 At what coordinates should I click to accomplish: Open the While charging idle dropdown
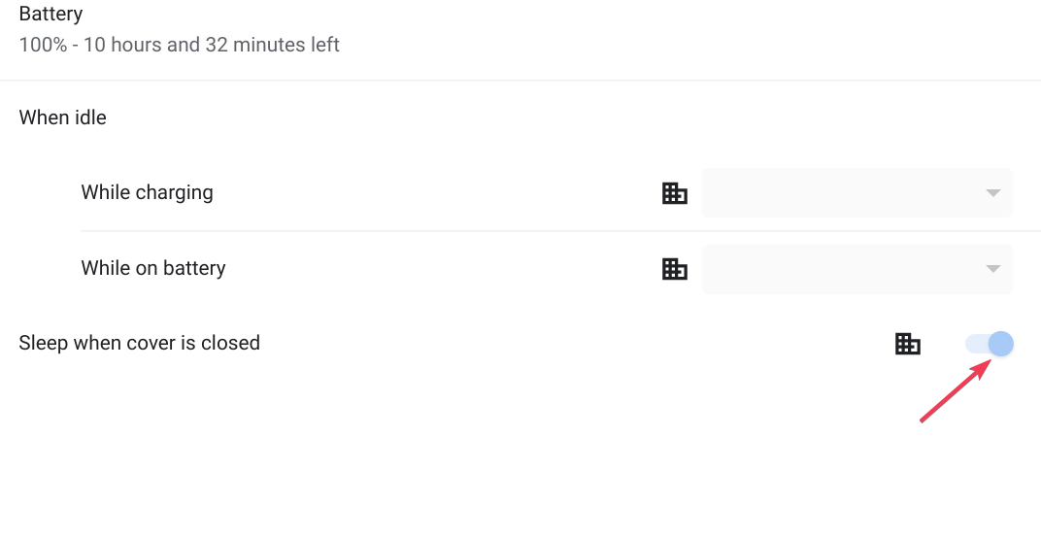[856, 192]
